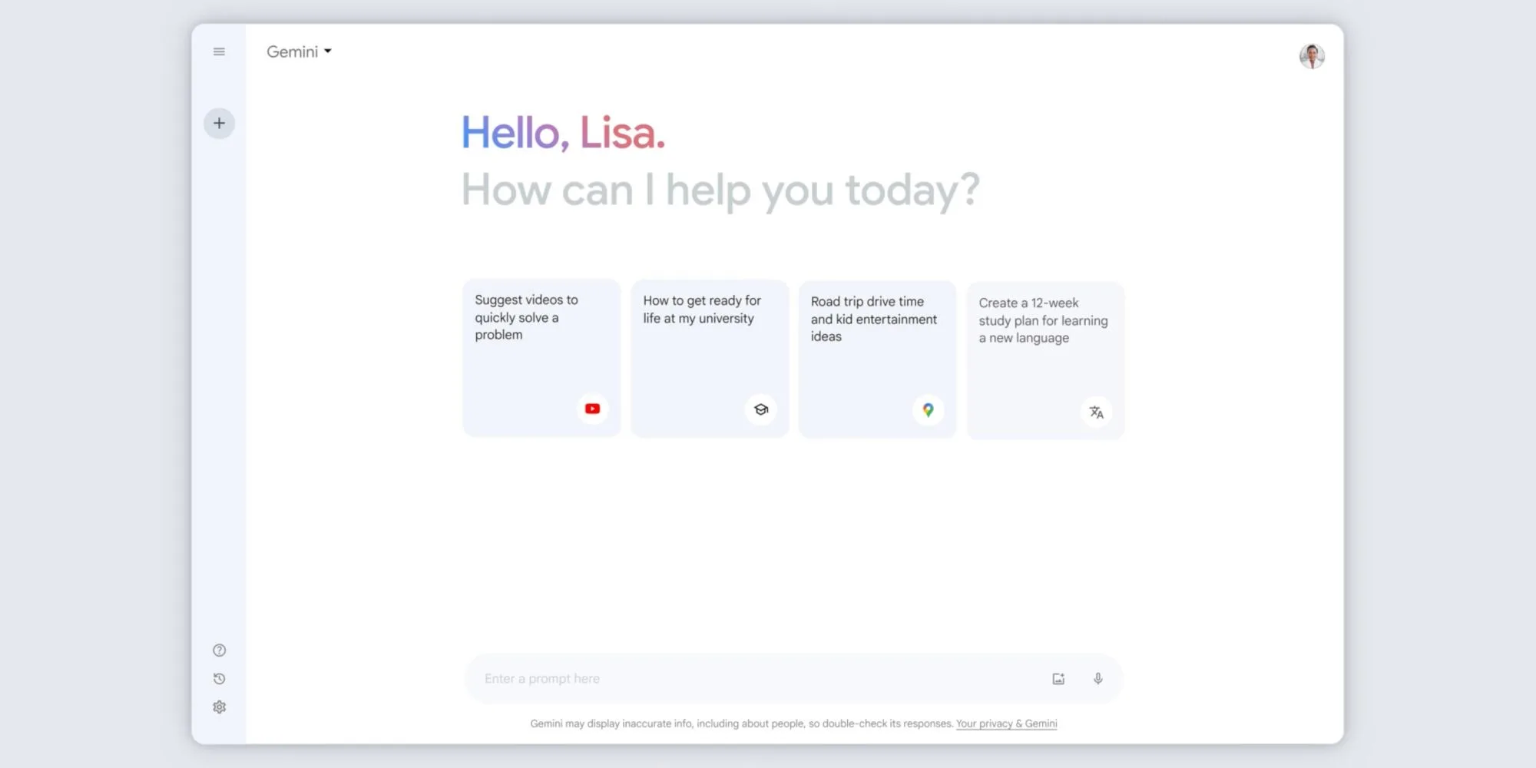Click the "Enter a prompt here" field
Image resolution: width=1536 pixels, height=768 pixels.
click(x=753, y=679)
